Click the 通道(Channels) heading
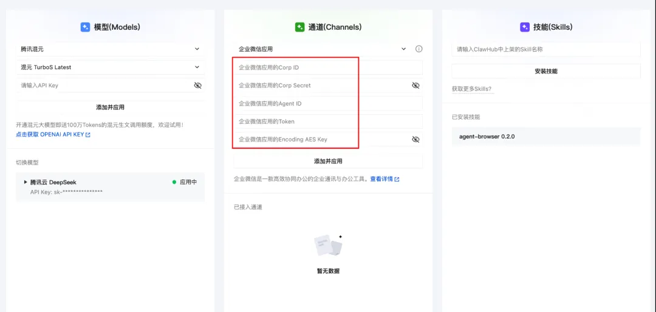 [335, 27]
